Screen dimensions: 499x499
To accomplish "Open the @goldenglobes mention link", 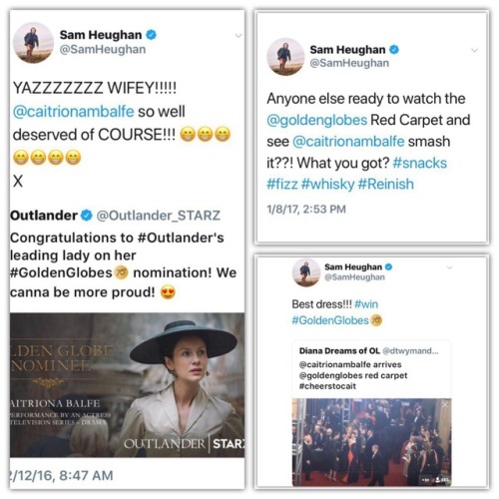I will pyautogui.click(x=317, y=120).
